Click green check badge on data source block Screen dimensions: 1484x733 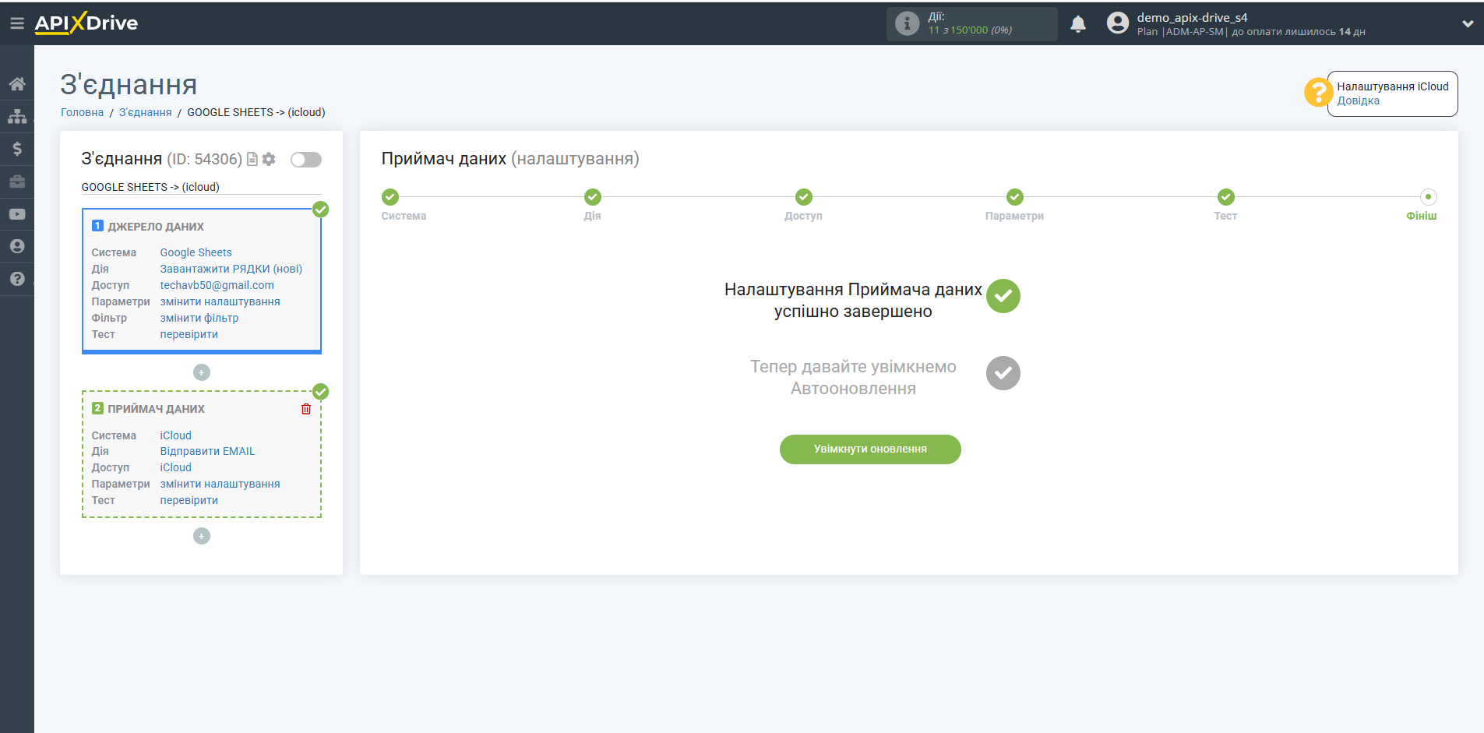click(320, 210)
